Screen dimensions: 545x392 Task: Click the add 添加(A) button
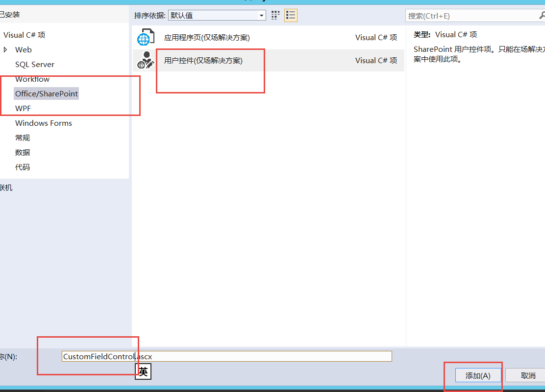point(478,376)
